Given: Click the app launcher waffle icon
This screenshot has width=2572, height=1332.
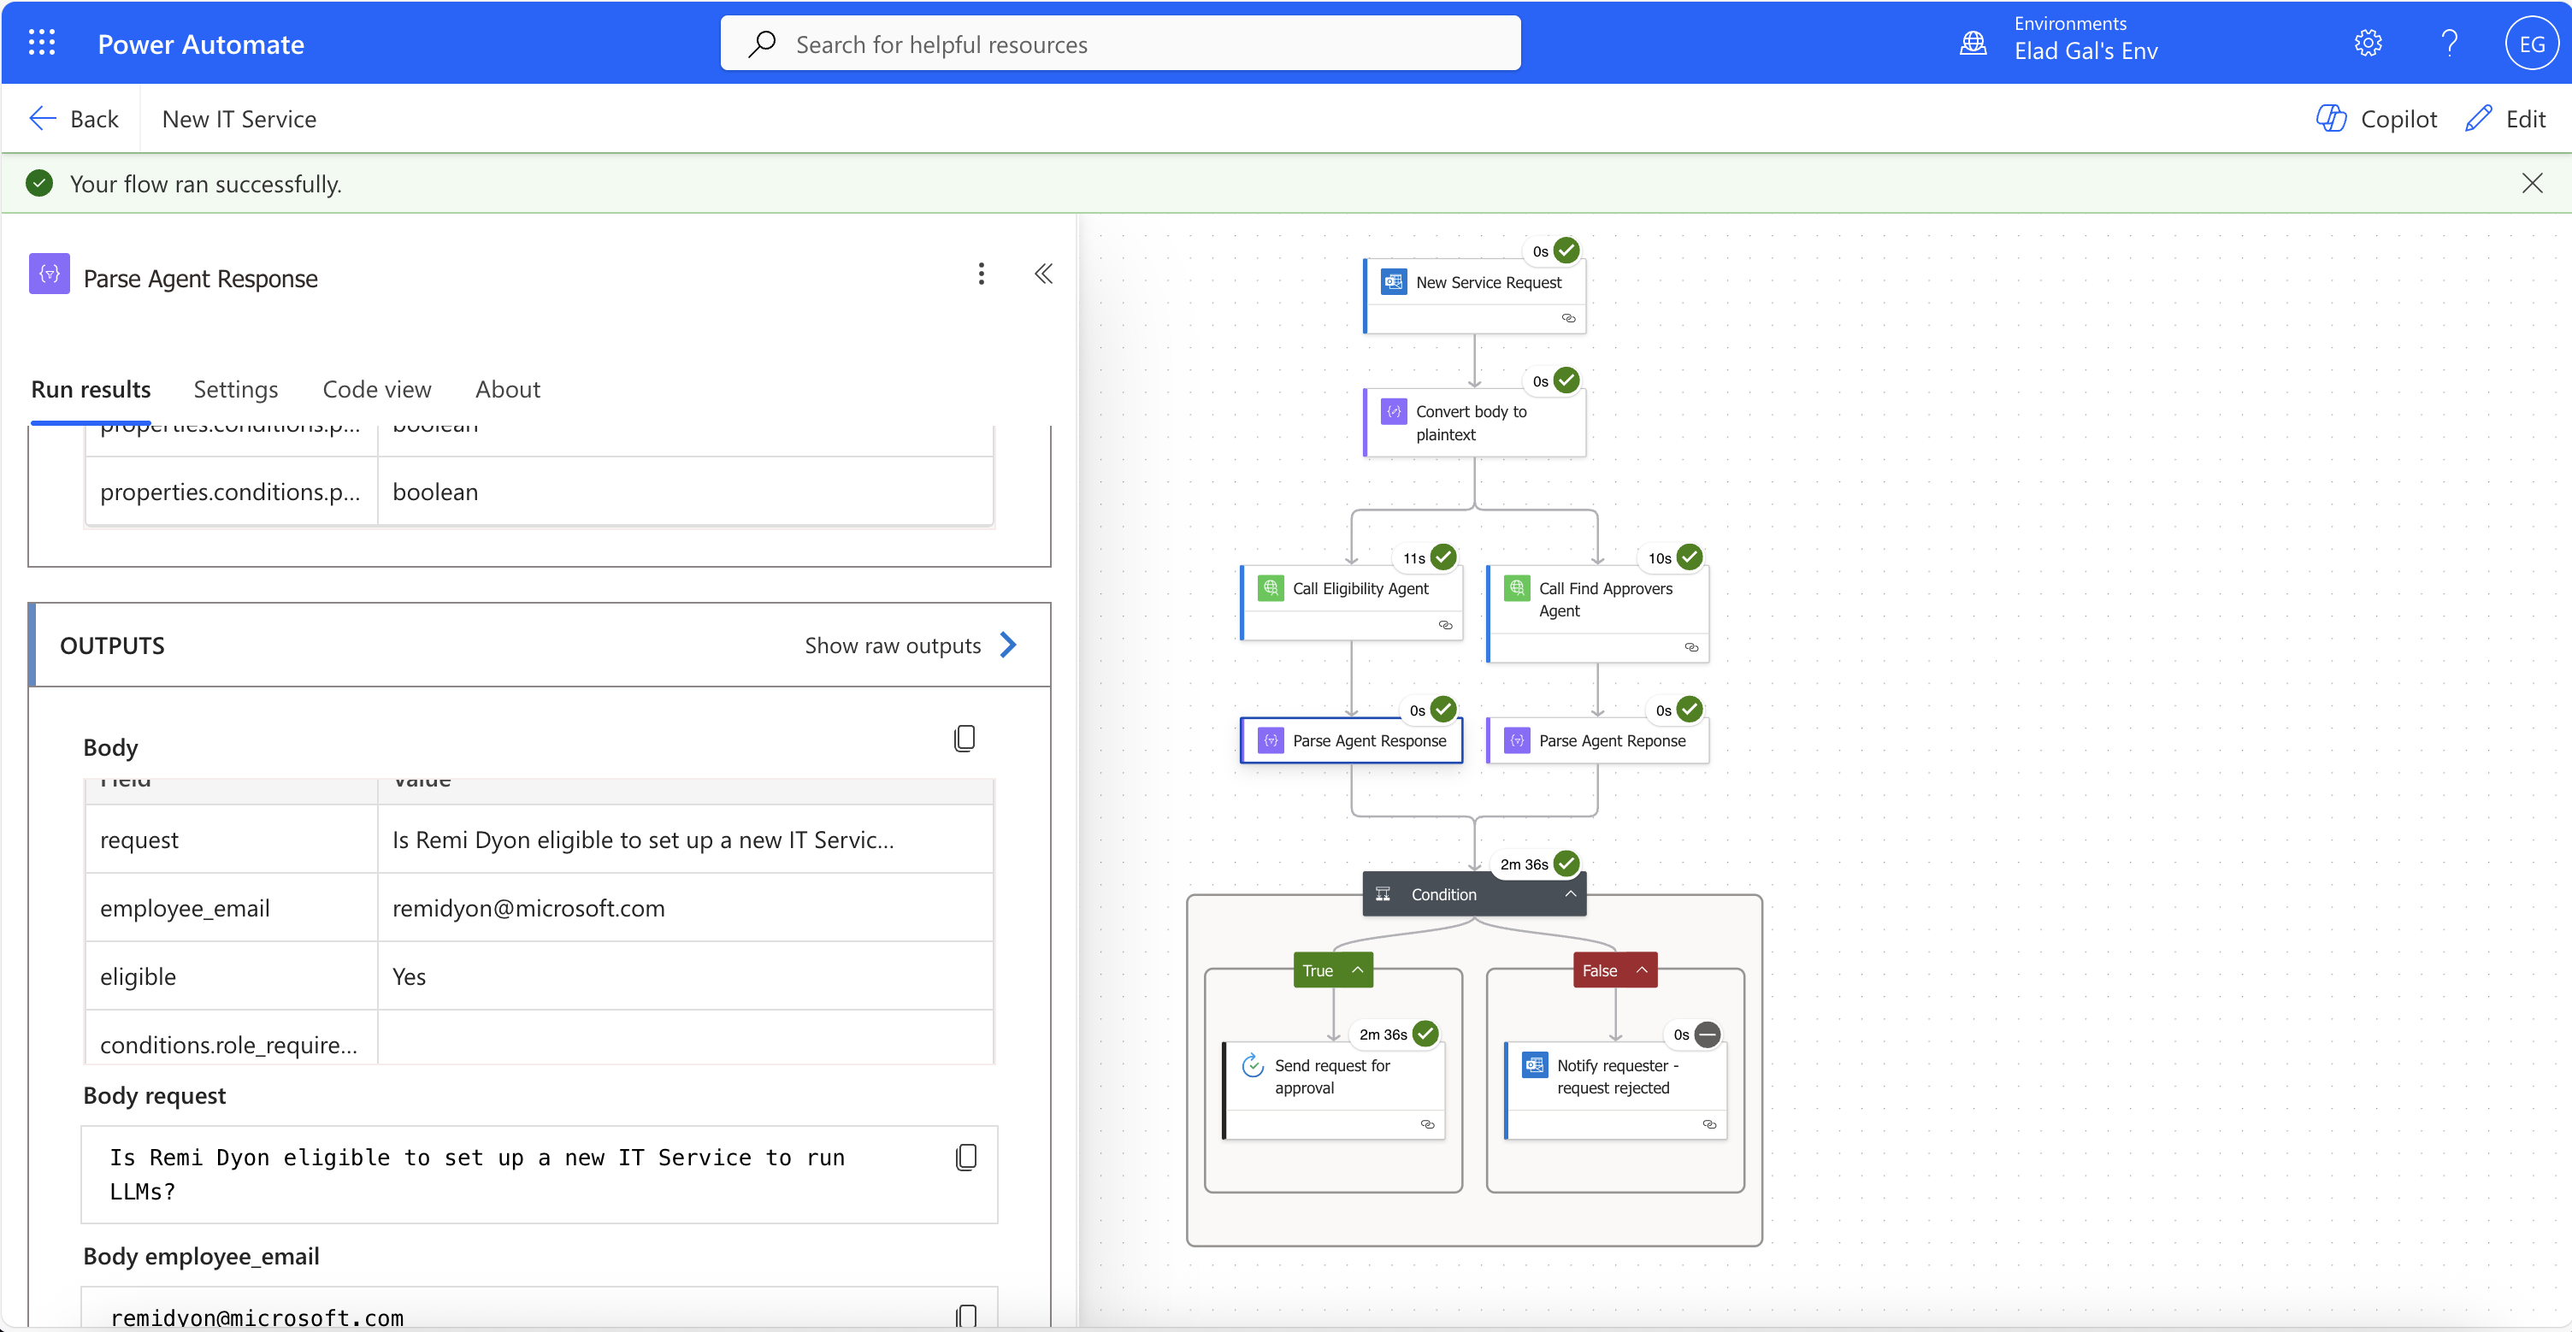Looking at the screenshot, I should tap(42, 42).
